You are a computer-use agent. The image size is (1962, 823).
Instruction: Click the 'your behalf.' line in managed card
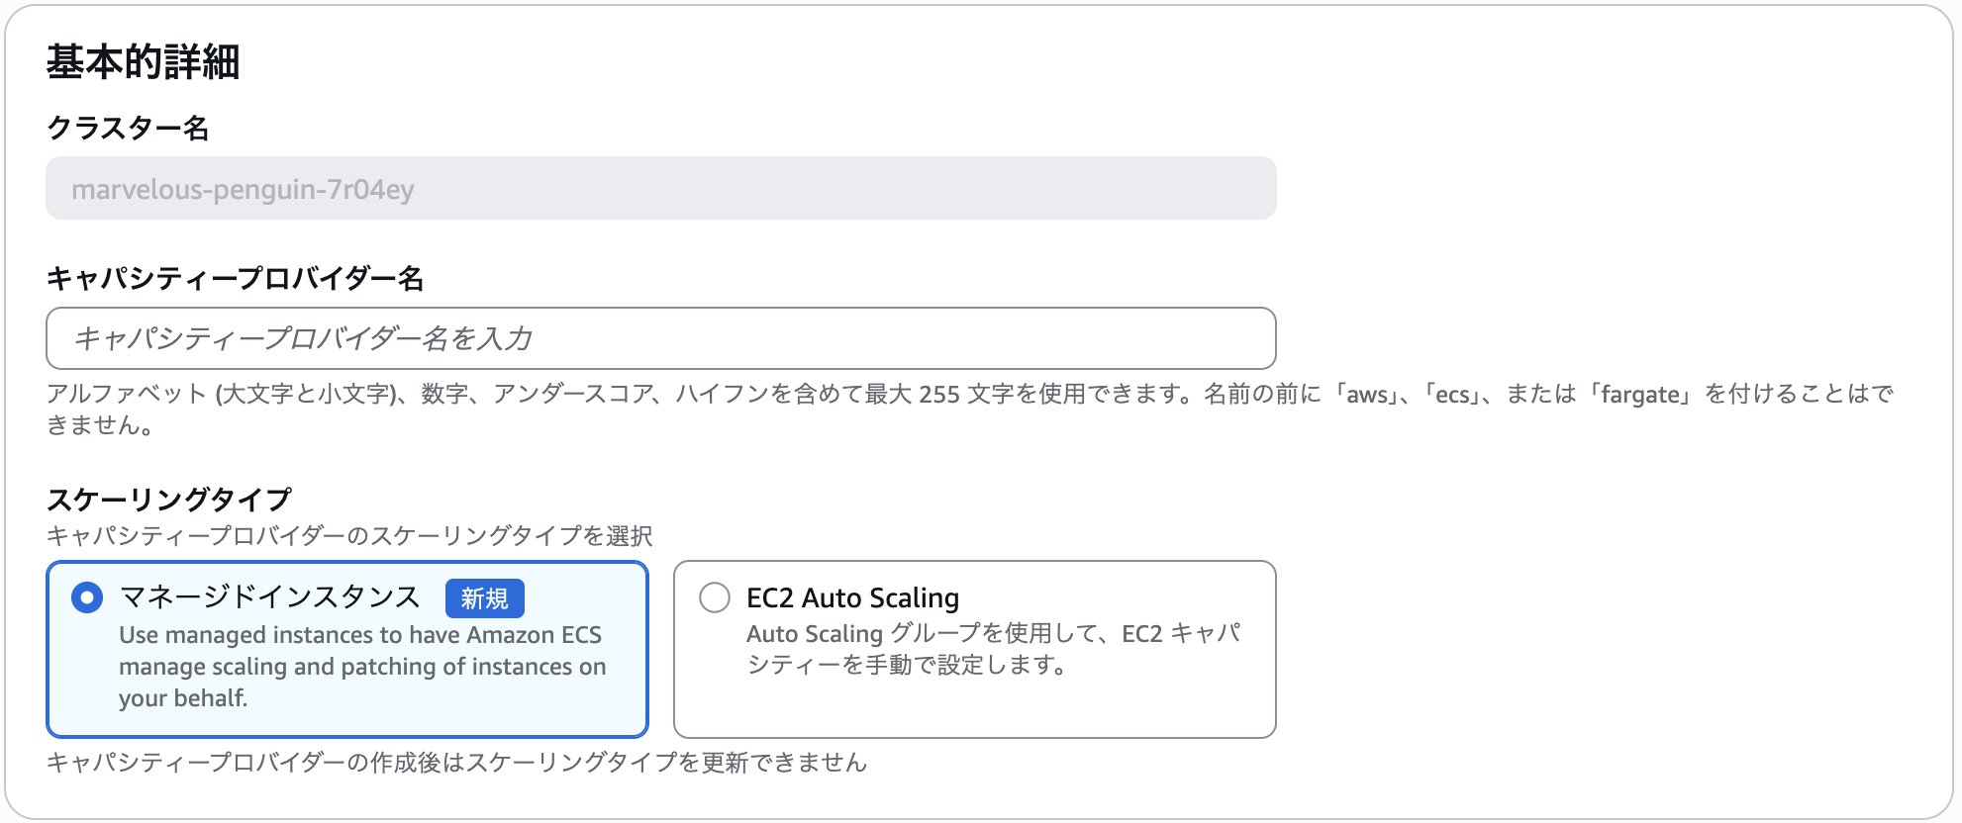pyautogui.click(x=183, y=698)
